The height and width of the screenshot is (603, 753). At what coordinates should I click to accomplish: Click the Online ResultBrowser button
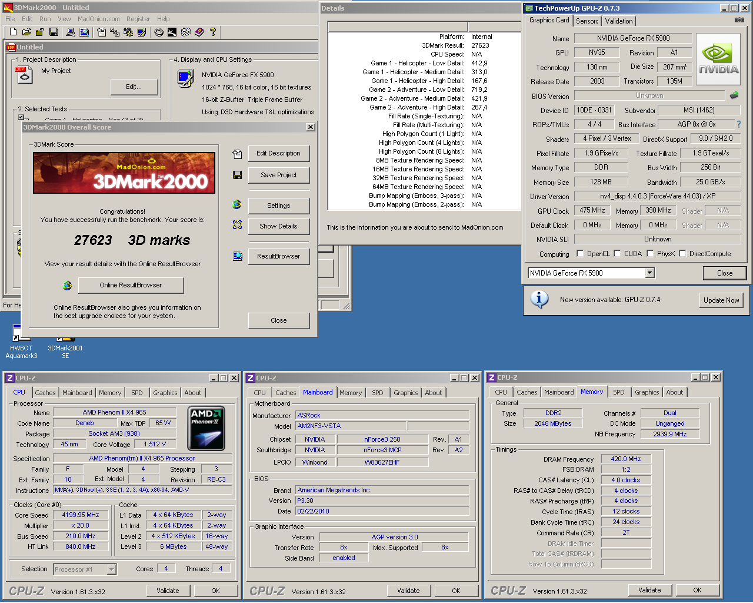click(131, 285)
